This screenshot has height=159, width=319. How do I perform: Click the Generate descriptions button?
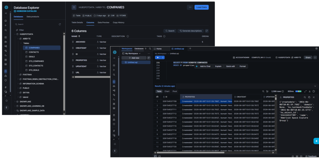click(191, 31)
